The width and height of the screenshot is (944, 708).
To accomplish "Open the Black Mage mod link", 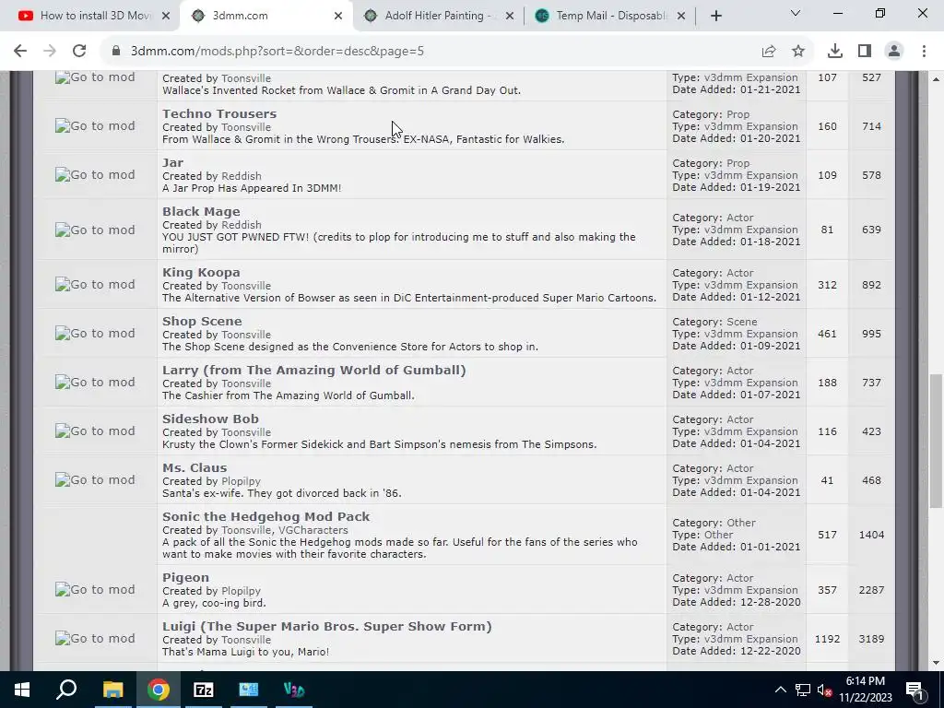I will coord(201,211).
